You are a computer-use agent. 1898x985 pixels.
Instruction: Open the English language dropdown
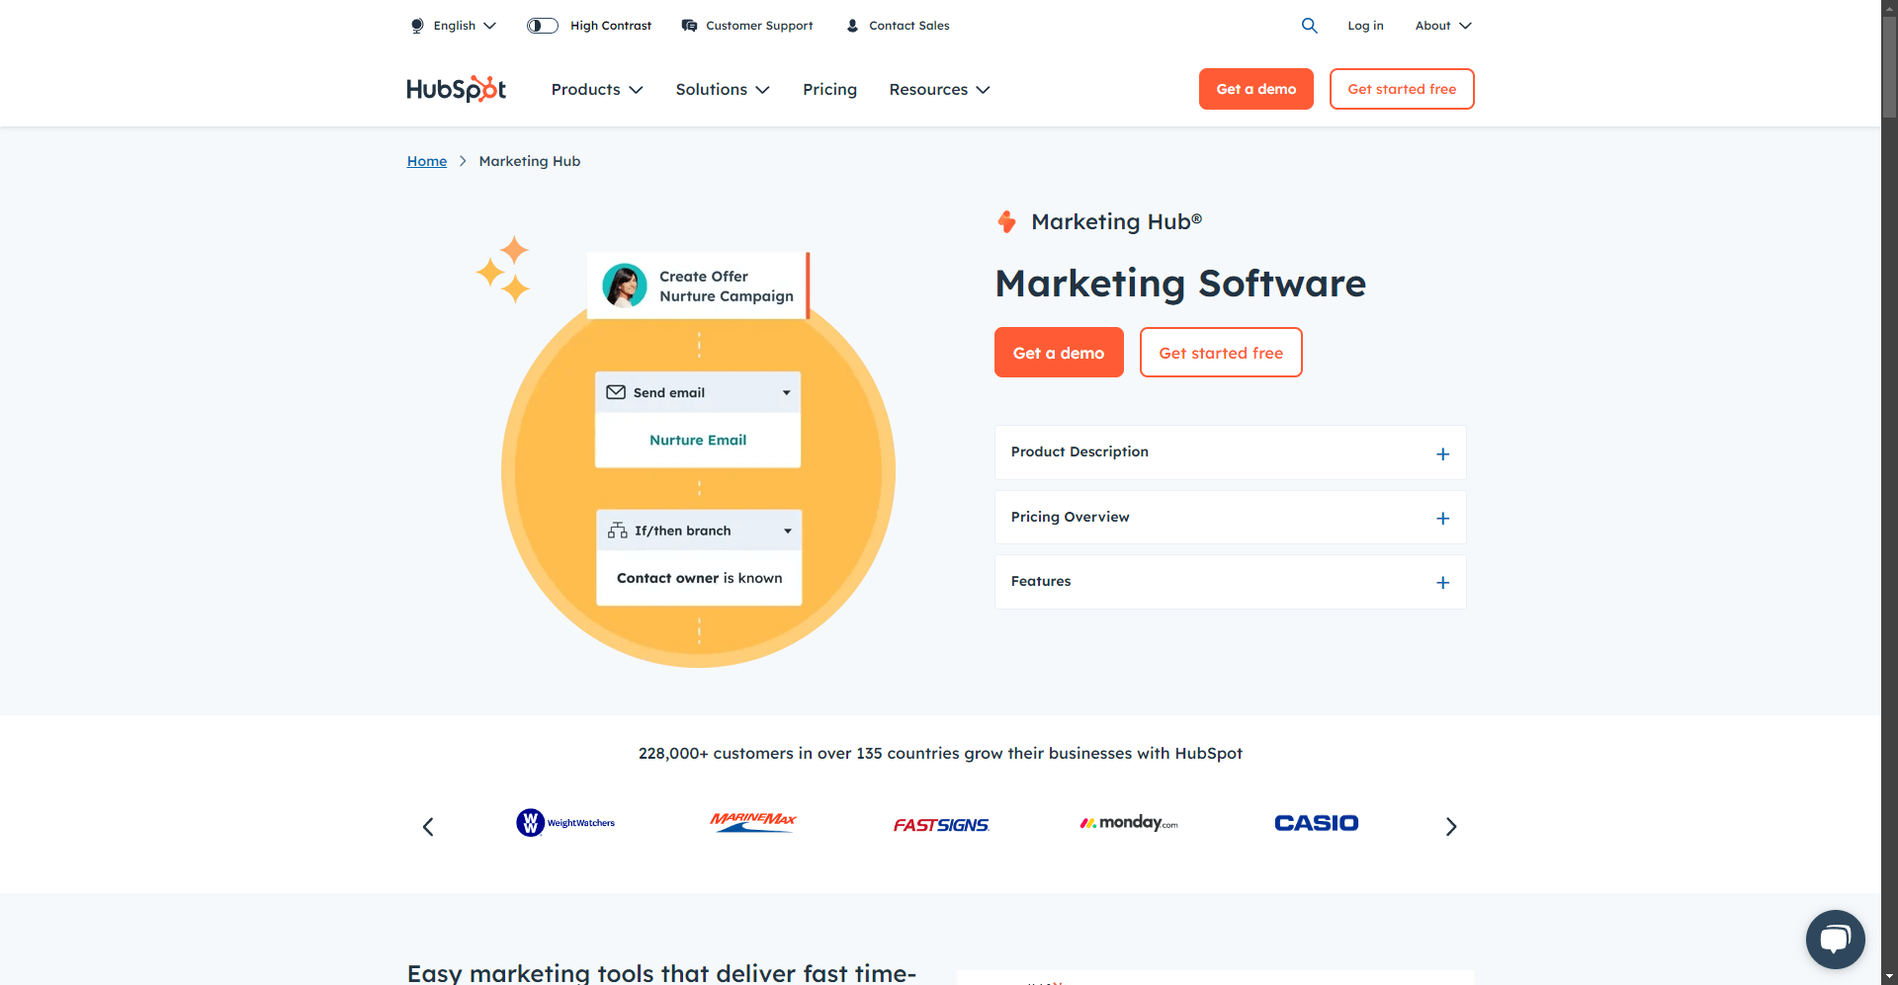pyautogui.click(x=465, y=26)
